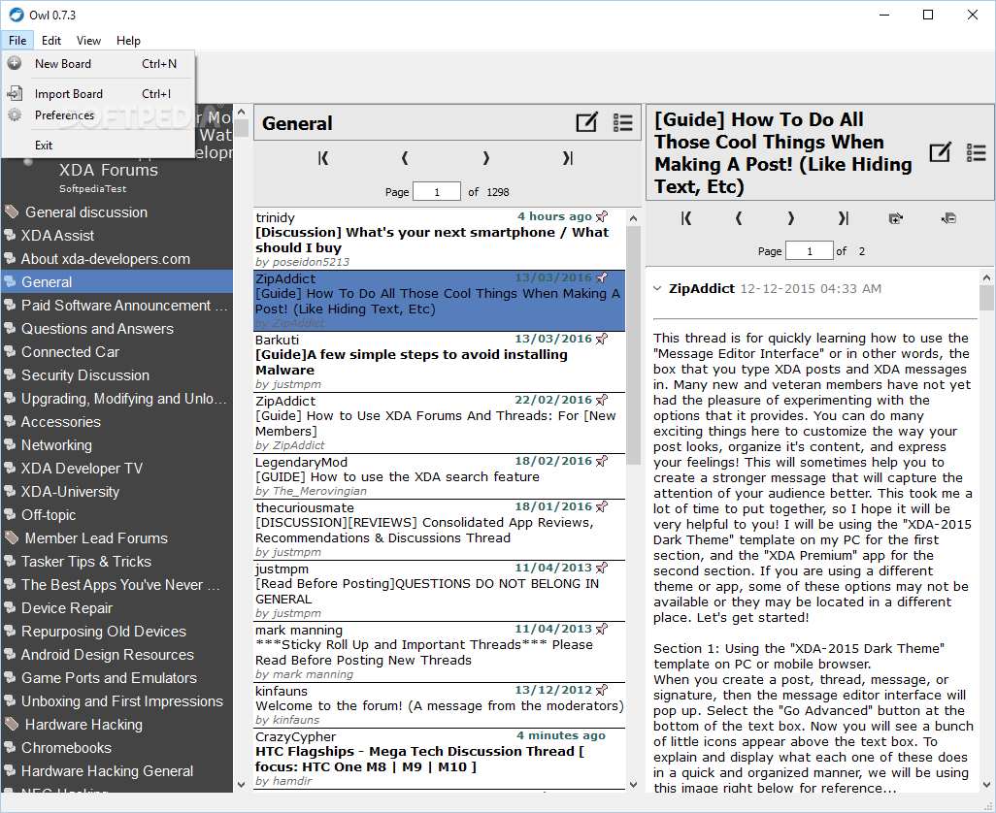Select the Chromebooks forum
The width and height of the screenshot is (996, 813).
tap(116, 748)
